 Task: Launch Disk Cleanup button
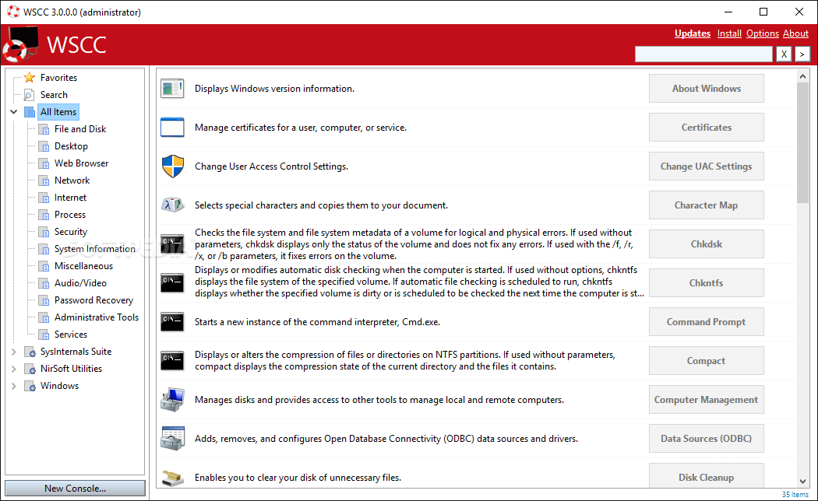[x=707, y=477]
